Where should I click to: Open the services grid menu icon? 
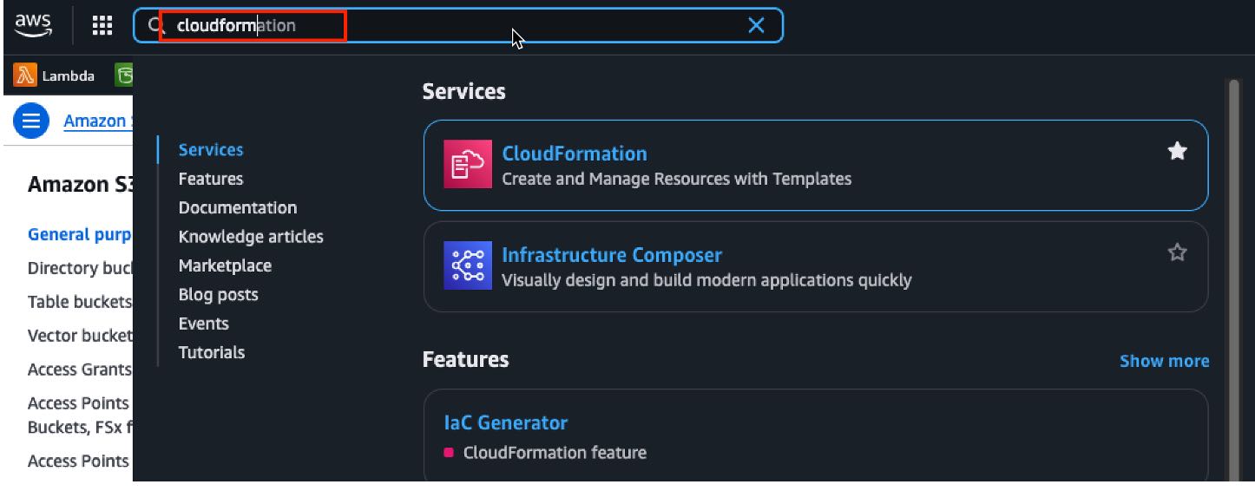102,26
